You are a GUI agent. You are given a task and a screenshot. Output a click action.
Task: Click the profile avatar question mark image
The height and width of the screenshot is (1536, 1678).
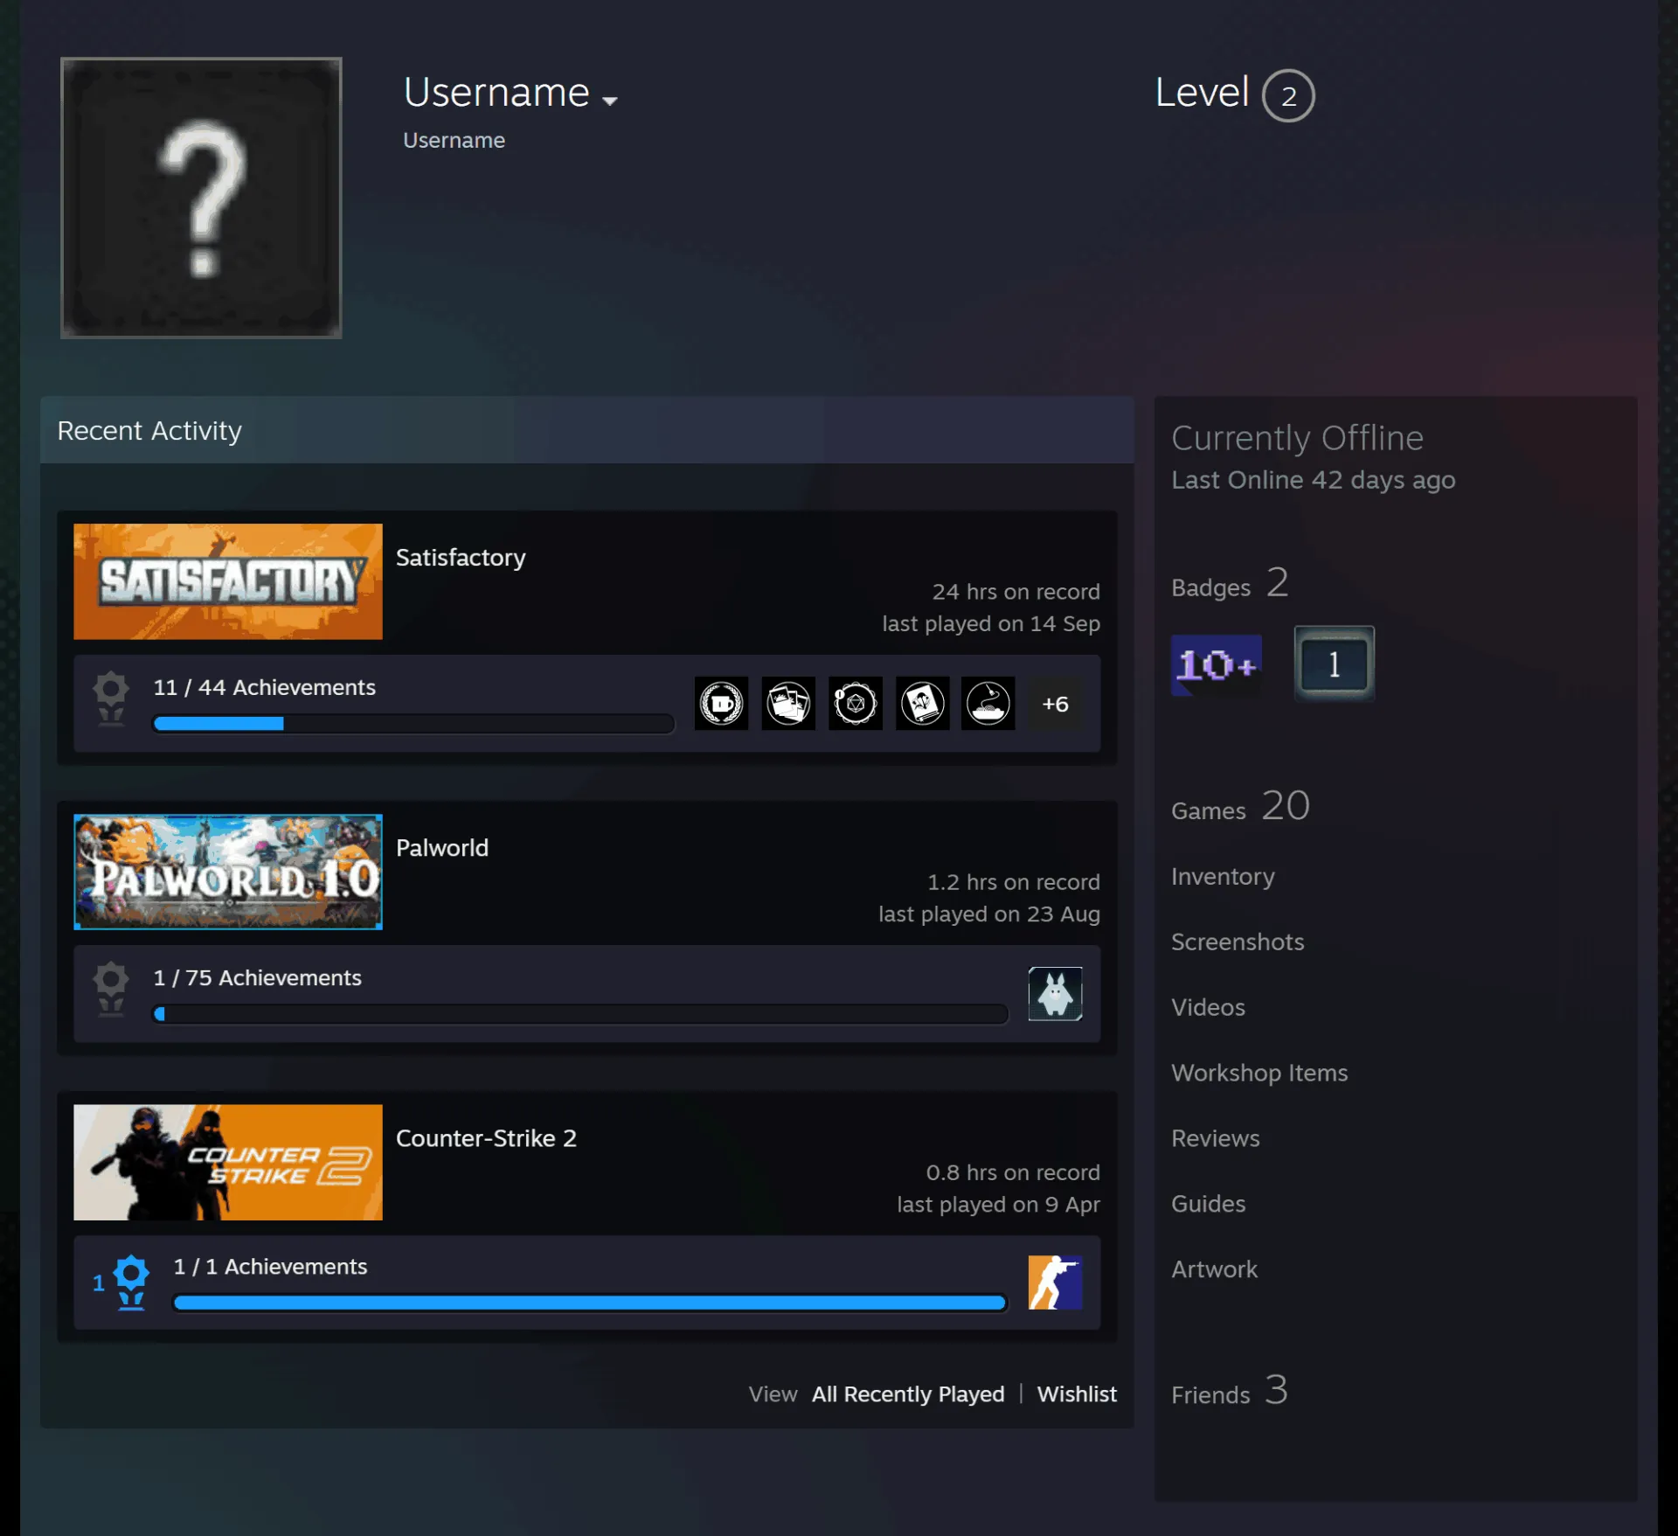[x=201, y=198]
